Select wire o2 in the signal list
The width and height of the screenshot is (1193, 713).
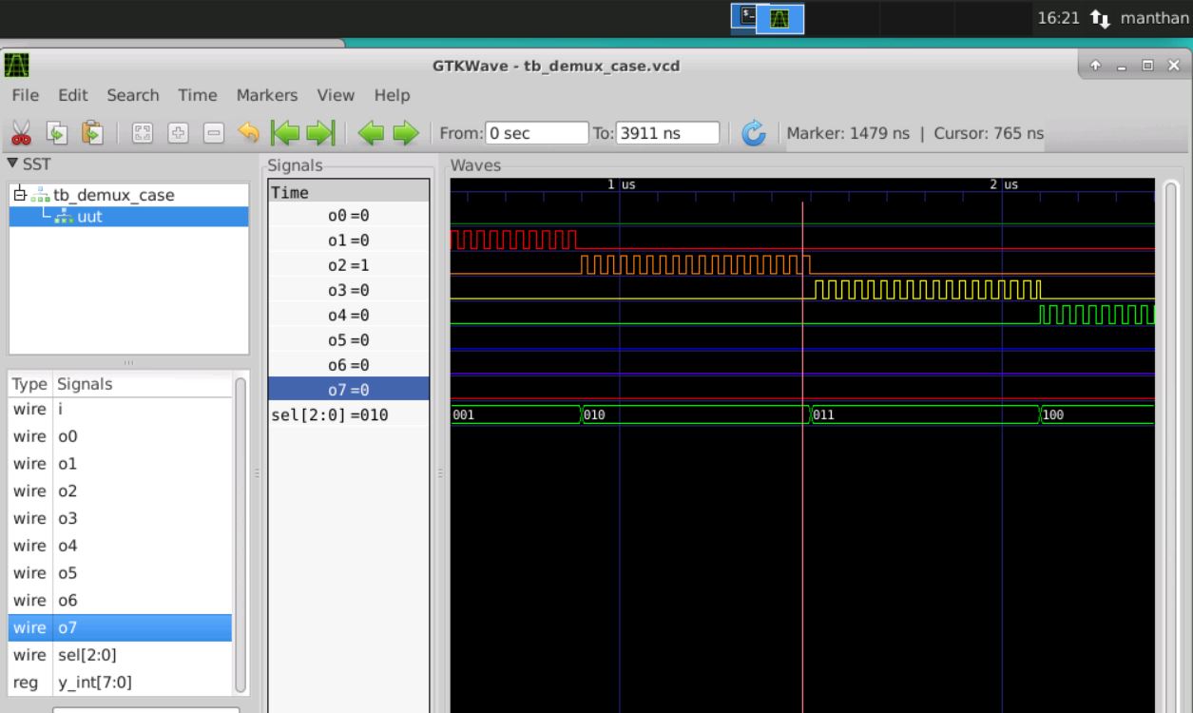coord(121,491)
